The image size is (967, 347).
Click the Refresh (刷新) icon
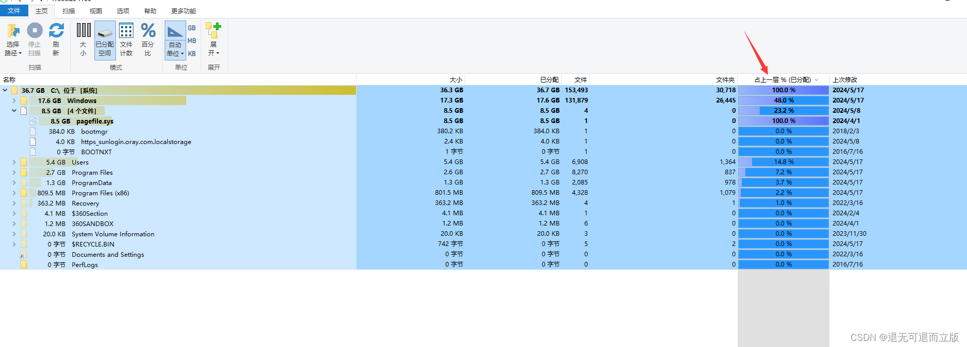click(56, 31)
